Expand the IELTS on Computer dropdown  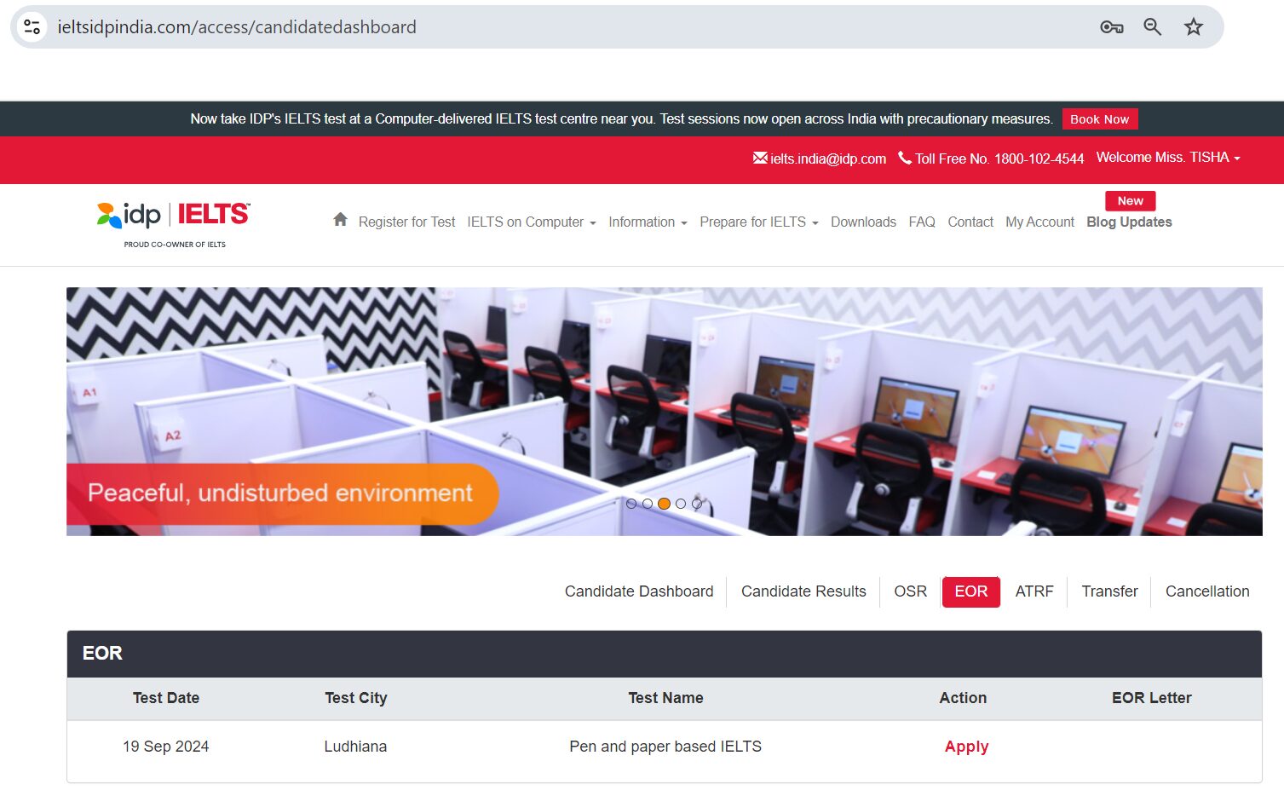tap(531, 222)
